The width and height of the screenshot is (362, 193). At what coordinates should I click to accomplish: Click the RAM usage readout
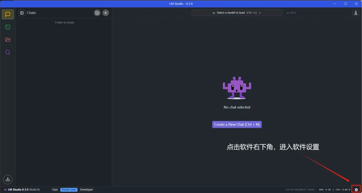pos(325,190)
